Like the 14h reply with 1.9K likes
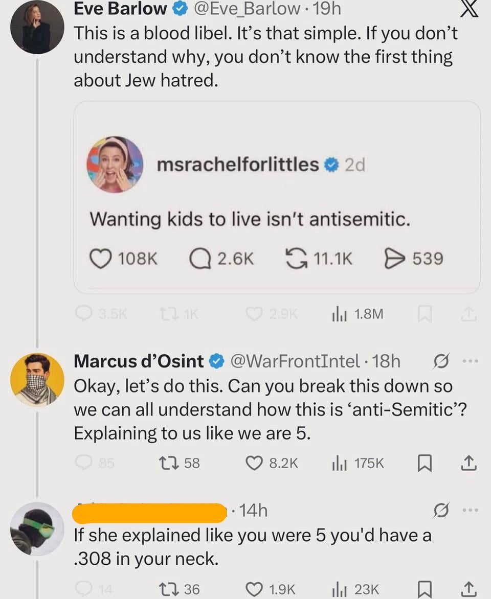This screenshot has height=599, width=491. point(254,589)
